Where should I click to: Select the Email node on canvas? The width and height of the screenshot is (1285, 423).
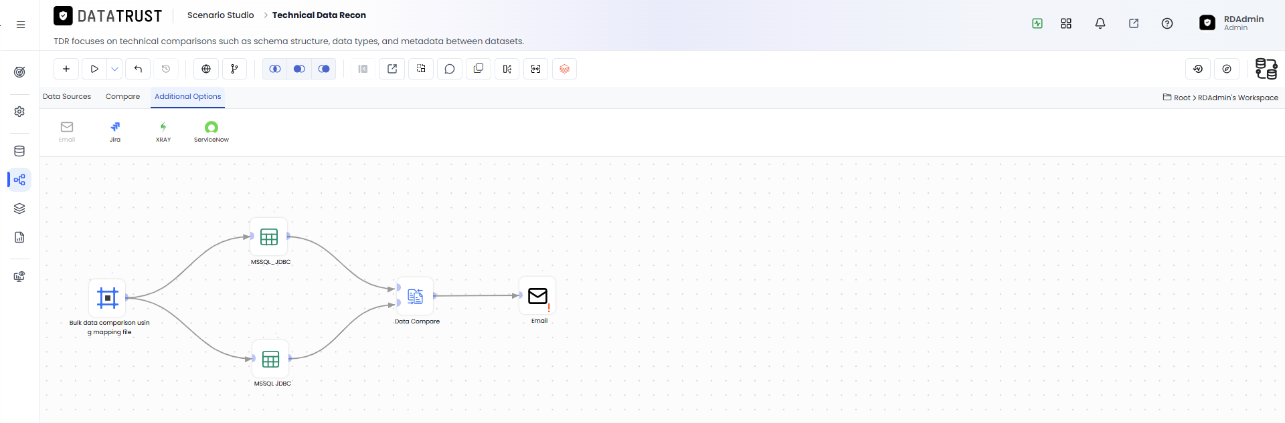[537, 295]
